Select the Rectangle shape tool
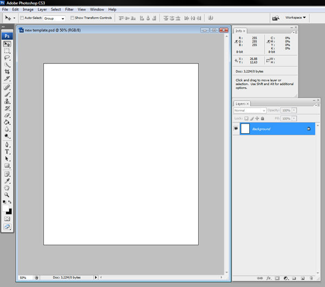325x287 pixels. [x=7, y=166]
